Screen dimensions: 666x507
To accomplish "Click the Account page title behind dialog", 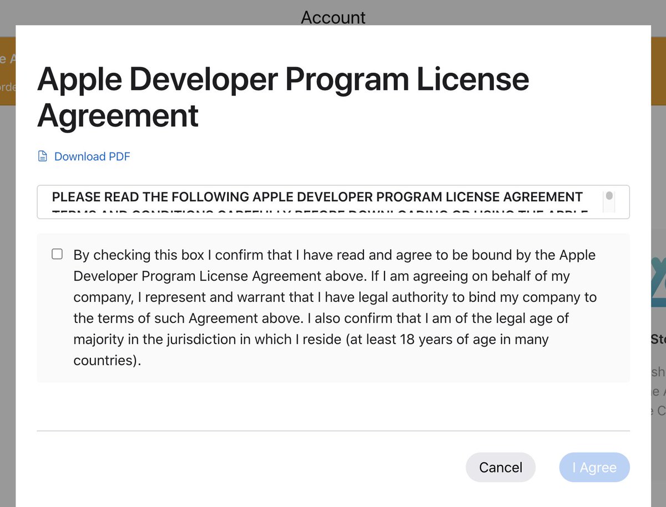I will [333, 17].
